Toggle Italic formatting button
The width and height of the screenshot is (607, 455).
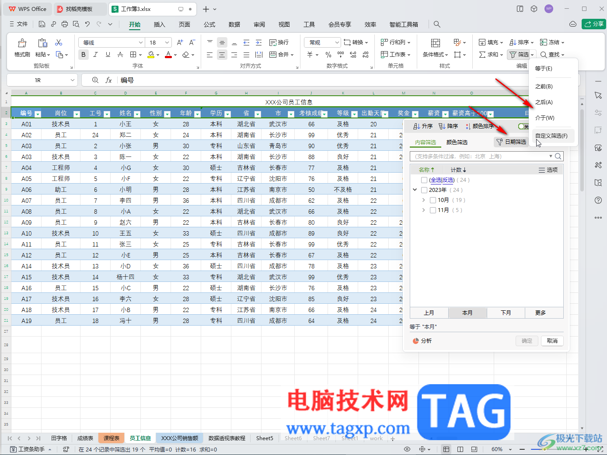95,55
